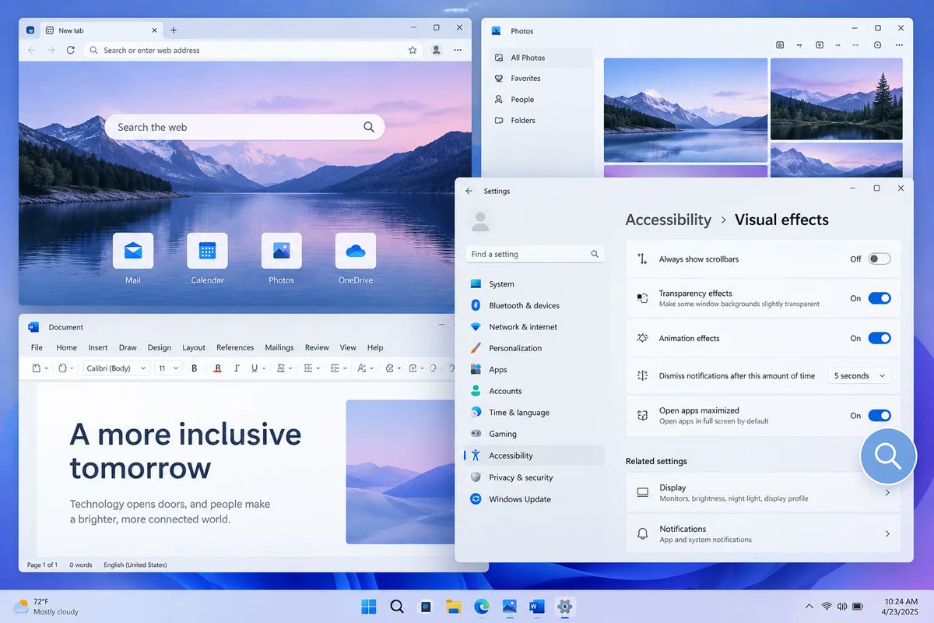
Task: Switch to the Insert tab in Word
Action: click(x=98, y=347)
